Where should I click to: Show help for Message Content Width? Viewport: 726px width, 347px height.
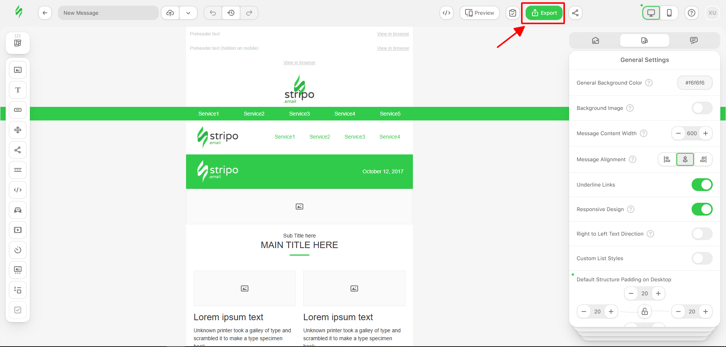click(x=644, y=133)
